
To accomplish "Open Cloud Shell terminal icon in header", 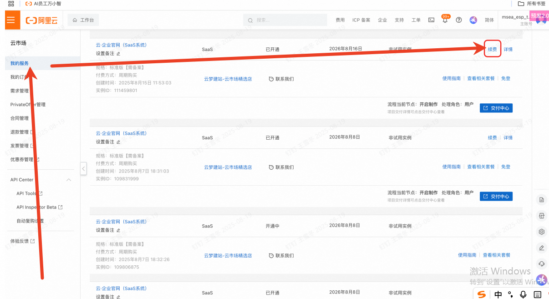I will click(x=431, y=20).
